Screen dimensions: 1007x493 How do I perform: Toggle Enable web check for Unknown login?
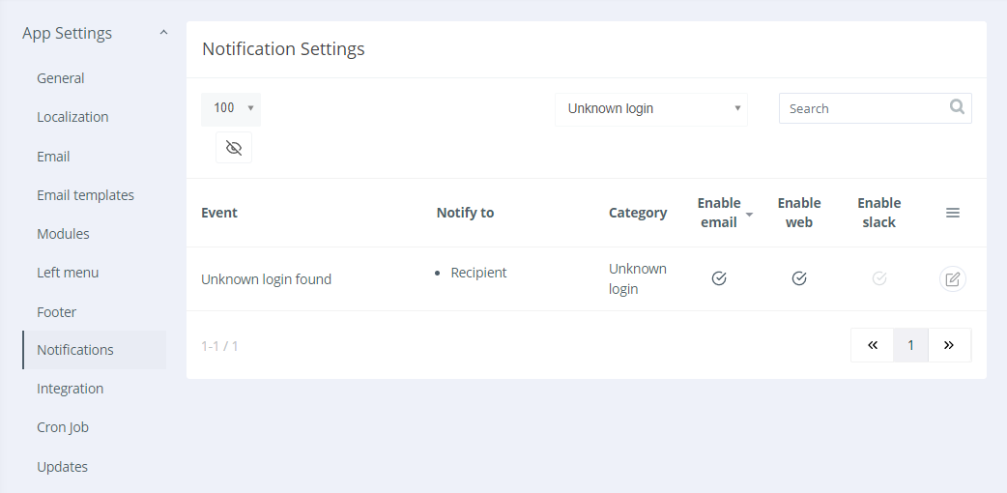[799, 278]
